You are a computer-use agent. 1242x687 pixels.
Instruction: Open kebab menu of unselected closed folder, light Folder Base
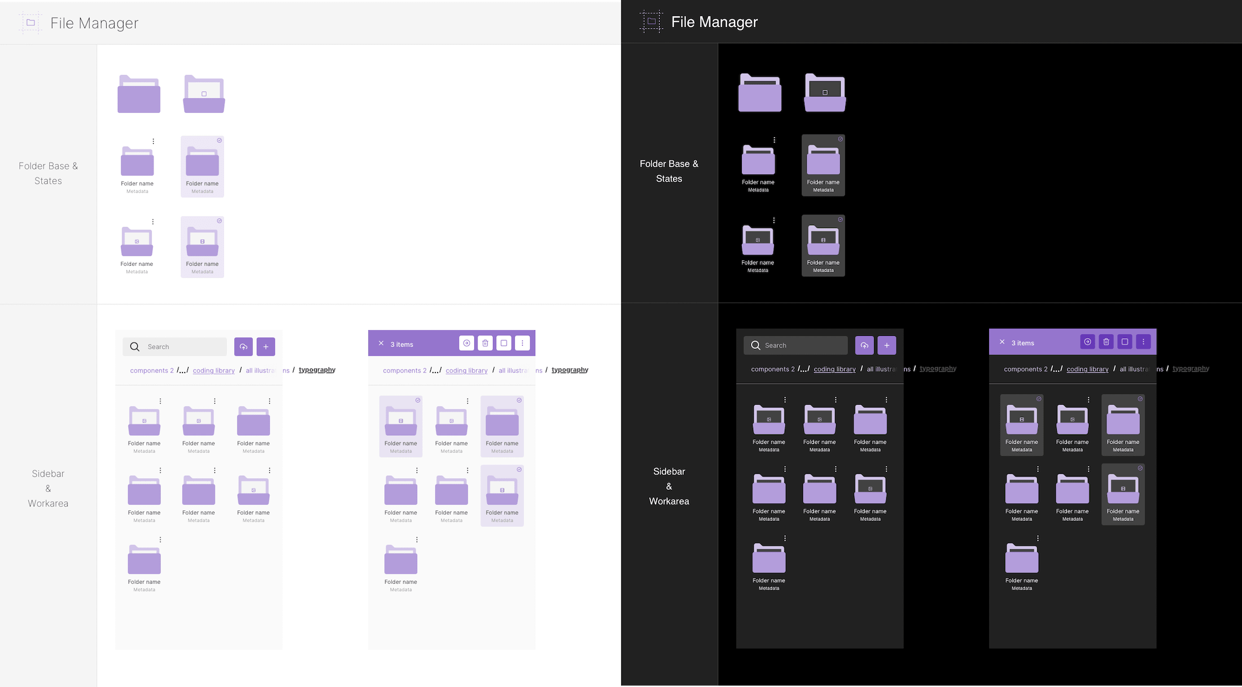(x=153, y=141)
